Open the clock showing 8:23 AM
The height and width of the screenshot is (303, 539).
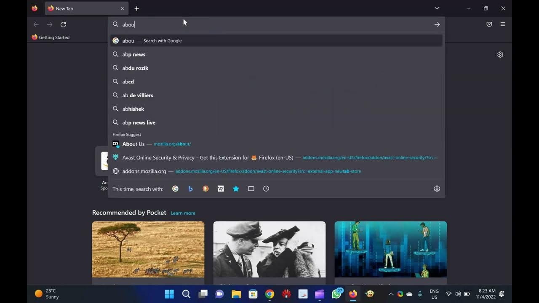486,294
